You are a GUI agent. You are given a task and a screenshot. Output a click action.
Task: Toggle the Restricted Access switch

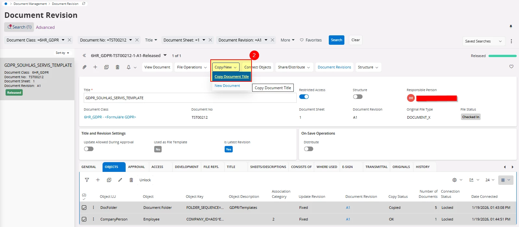click(304, 97)
